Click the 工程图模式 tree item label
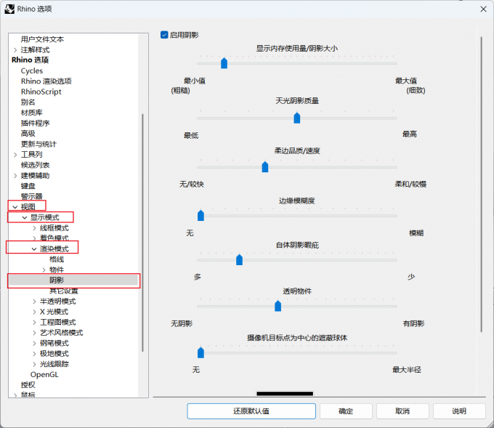494x428 pixels. [x=58, y=323]
